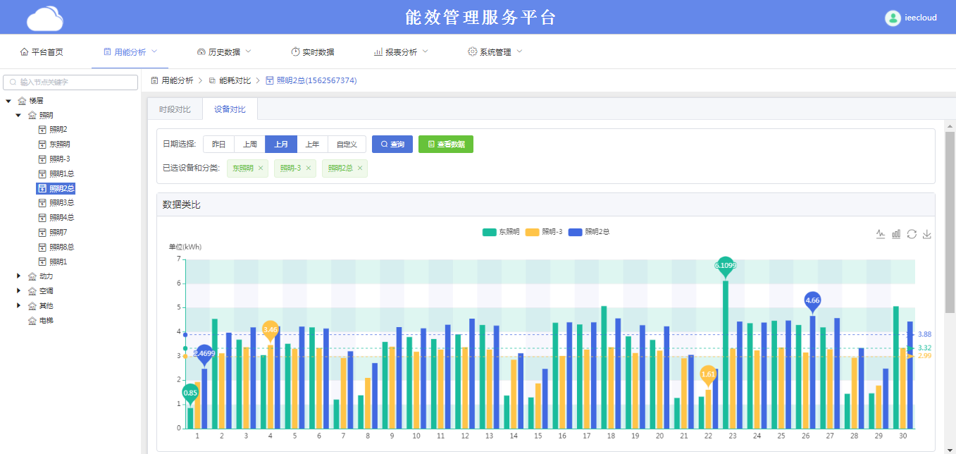Image resolution: width=956 pixels, height=454 pixels.
Task: Click the cloud logo in the header
Action: point(45,18)
